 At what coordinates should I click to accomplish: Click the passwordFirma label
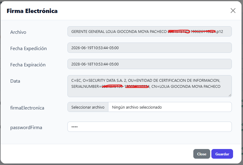click(26, 128)
